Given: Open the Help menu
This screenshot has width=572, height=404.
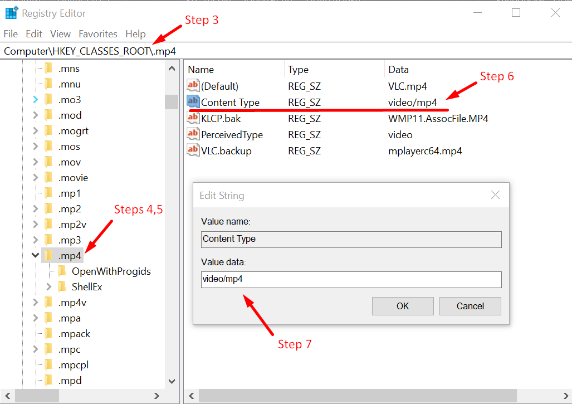Looking at the screenshot, I should tap(135, 34).
